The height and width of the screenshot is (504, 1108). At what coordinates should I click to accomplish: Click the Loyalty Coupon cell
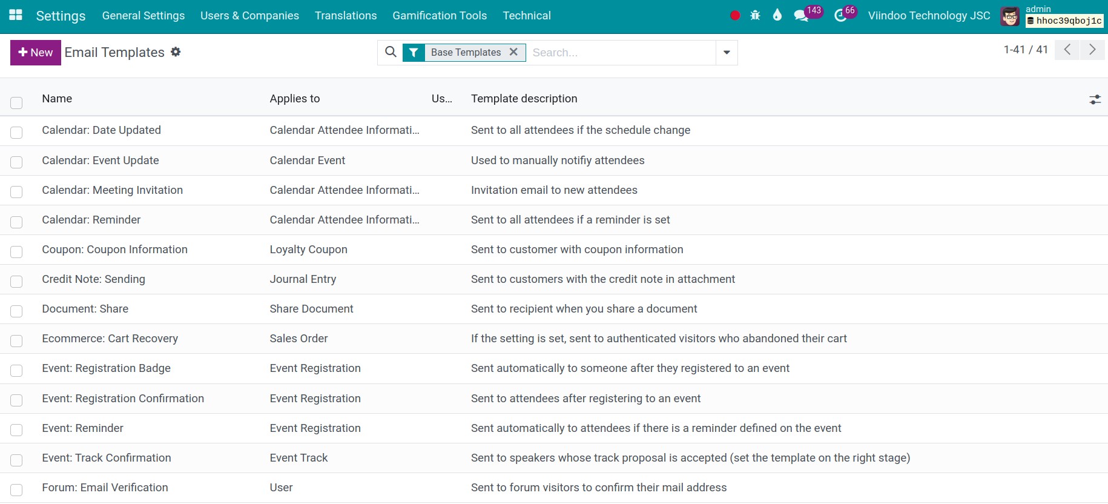(309, 250)
